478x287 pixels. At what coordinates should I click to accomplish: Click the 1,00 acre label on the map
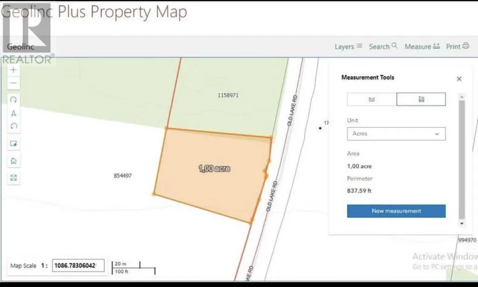pos(215,168)
